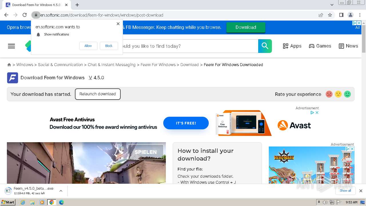Open browser side panel

pos(341,15)
